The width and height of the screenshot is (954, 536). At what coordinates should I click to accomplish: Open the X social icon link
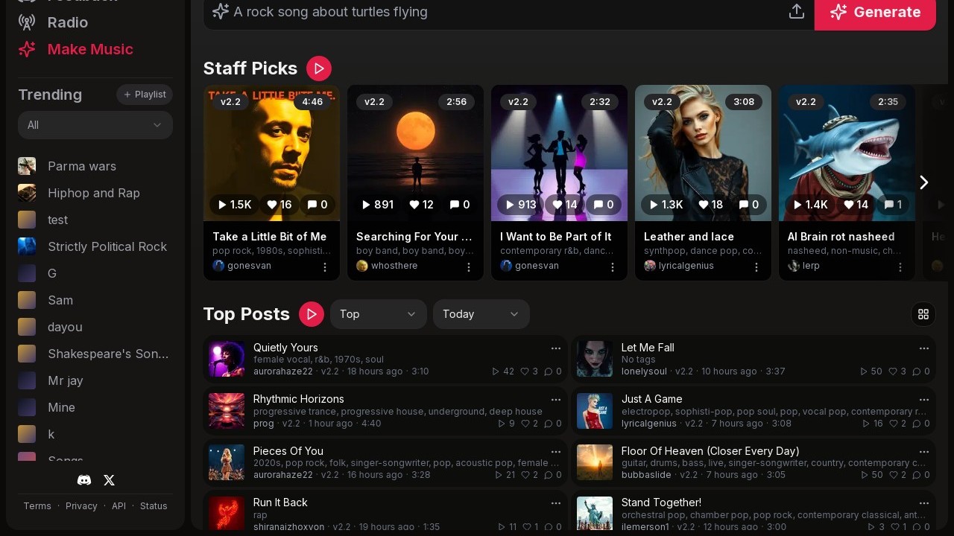[x=109, y=480]
